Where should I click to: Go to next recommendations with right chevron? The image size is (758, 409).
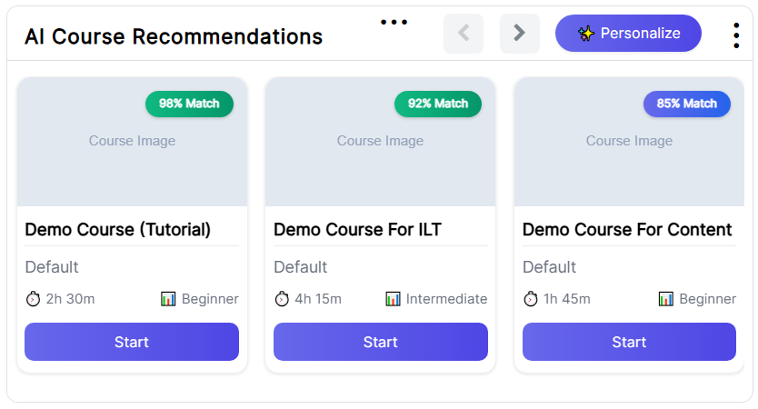519,34
